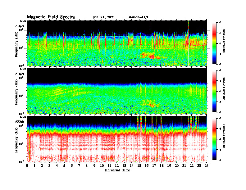Screen dimensions: 246x190
Task: Click the dZ/dt spectrogram color bar
Action: click(214, 139)
